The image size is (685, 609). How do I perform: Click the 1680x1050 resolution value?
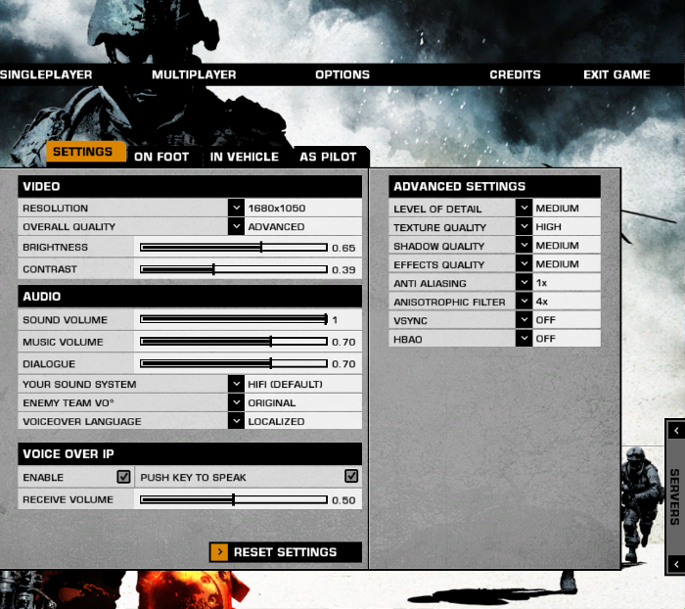(x=277, y=209)
